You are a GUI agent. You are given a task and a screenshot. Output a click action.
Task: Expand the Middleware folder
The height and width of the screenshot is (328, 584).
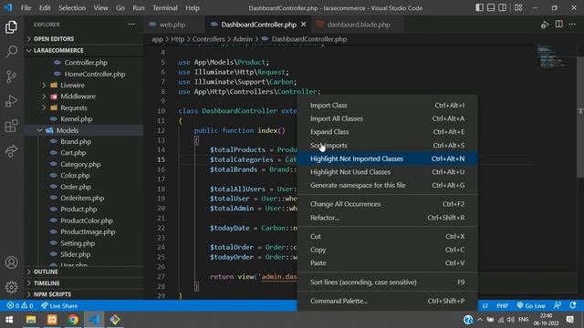[78, 97]
